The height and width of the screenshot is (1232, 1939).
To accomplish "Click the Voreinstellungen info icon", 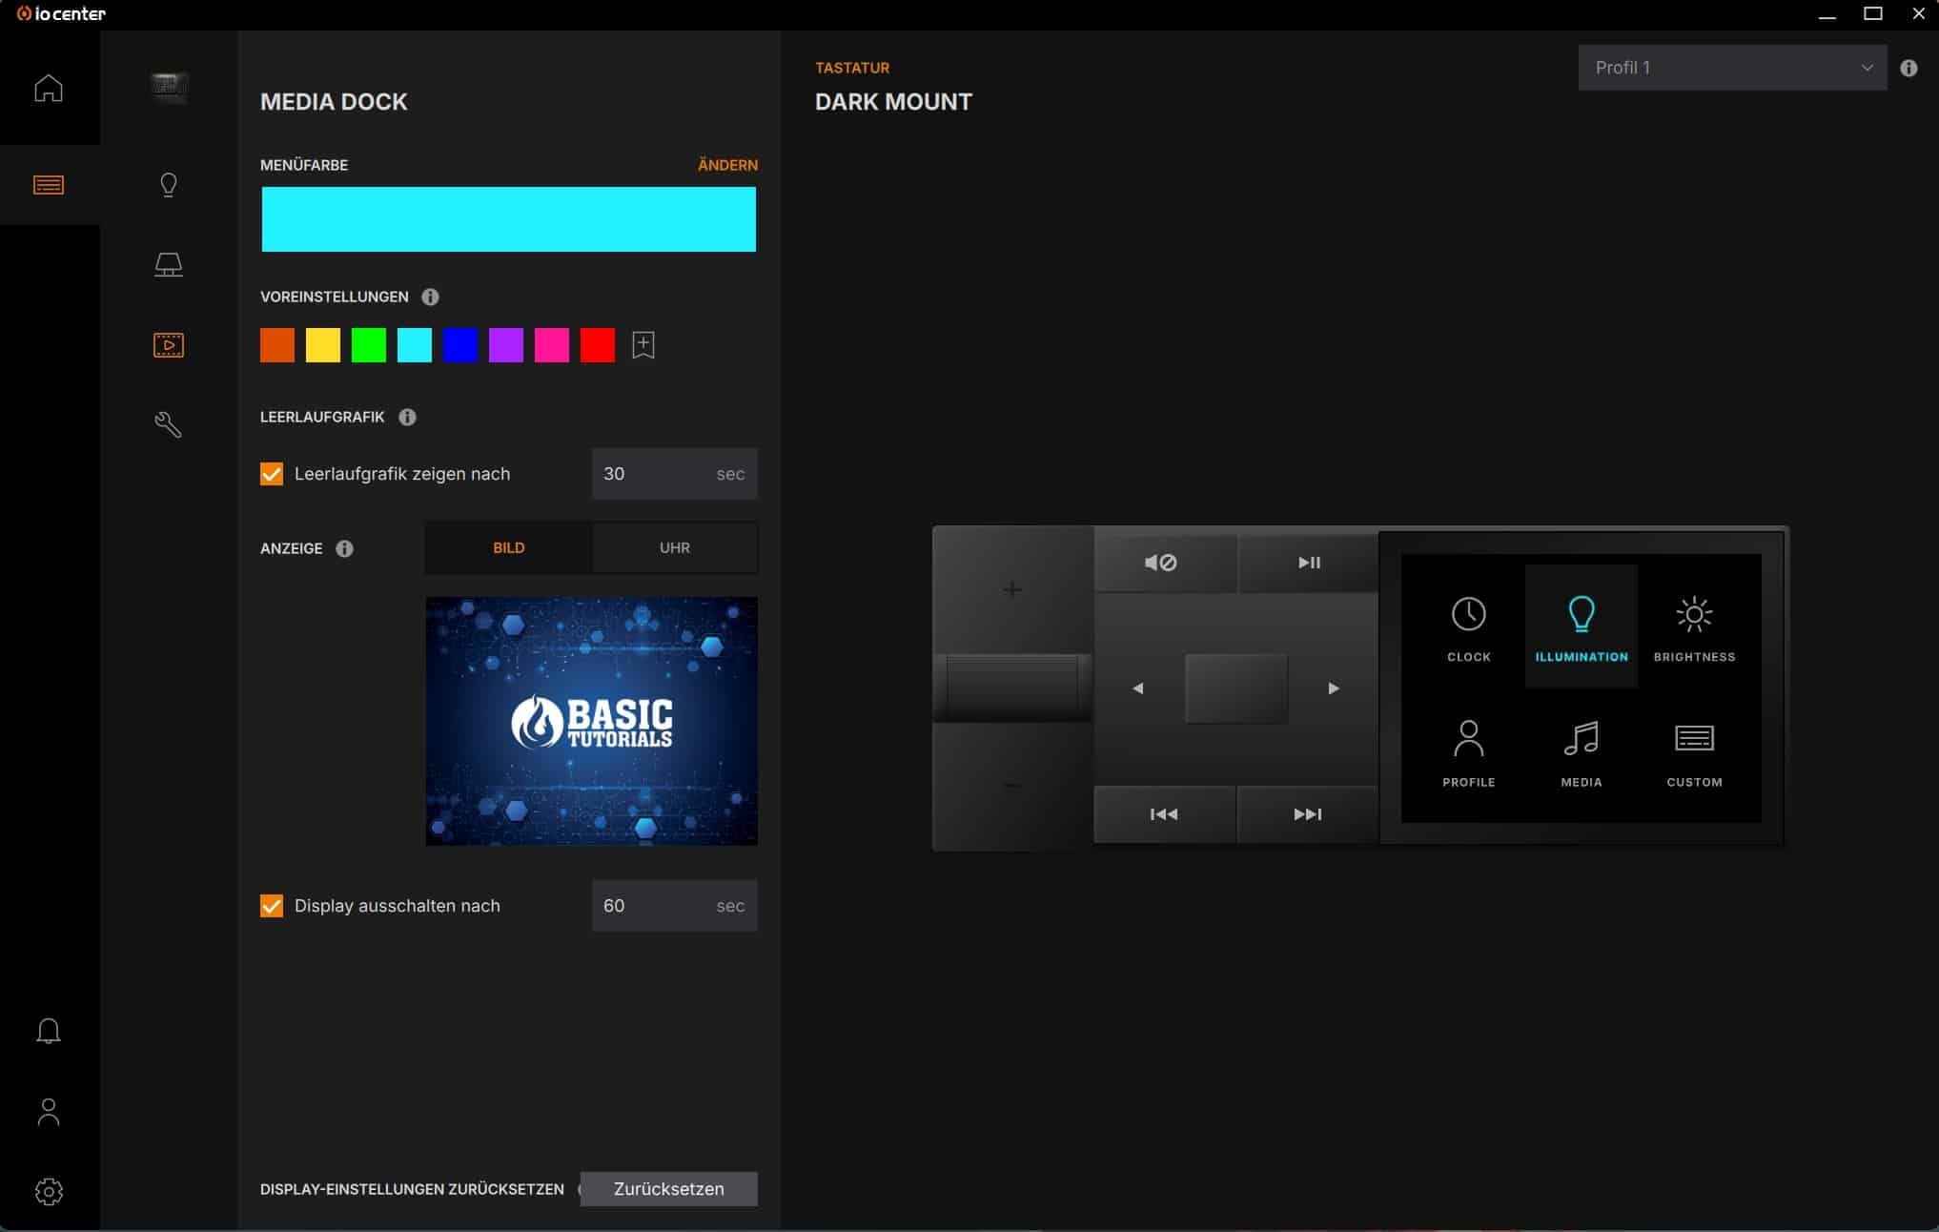I will point(430,297).
